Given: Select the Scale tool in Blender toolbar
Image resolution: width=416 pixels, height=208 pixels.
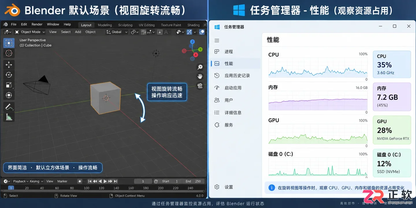Looking at the screenshot, I should [9, 85].
